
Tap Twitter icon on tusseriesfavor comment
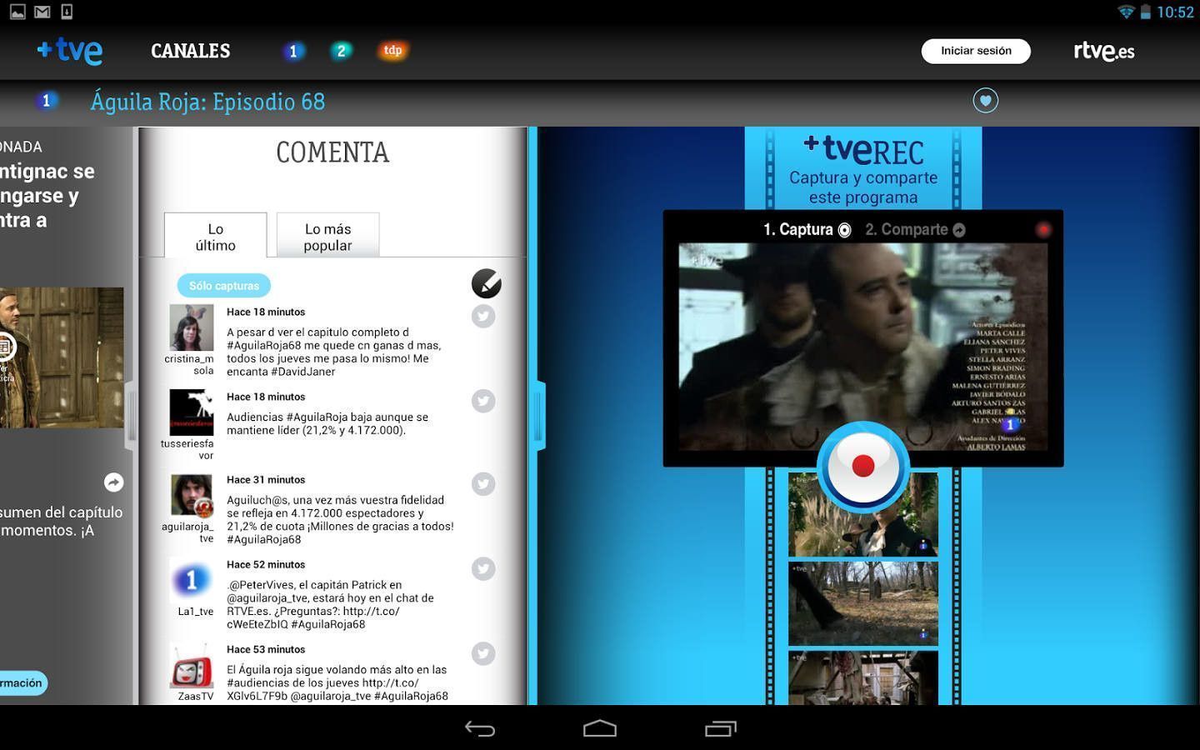point(483,401)
